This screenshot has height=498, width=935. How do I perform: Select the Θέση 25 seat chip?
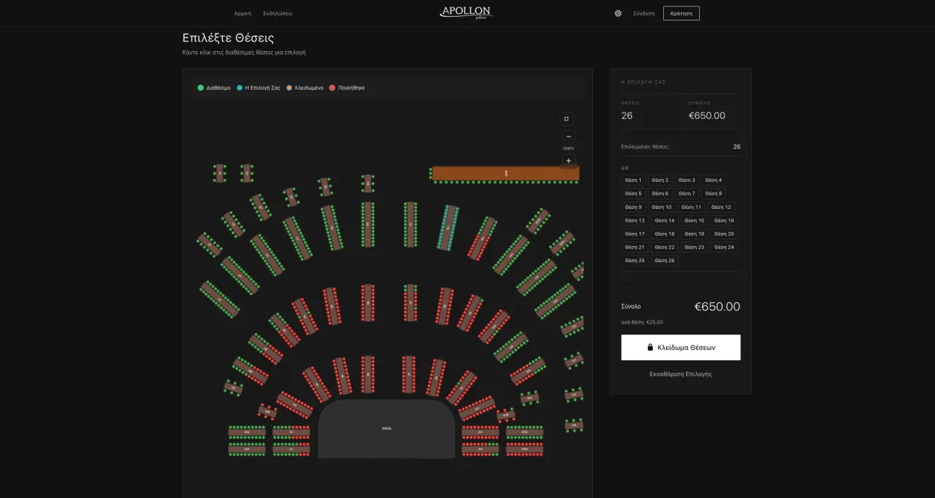636,261
